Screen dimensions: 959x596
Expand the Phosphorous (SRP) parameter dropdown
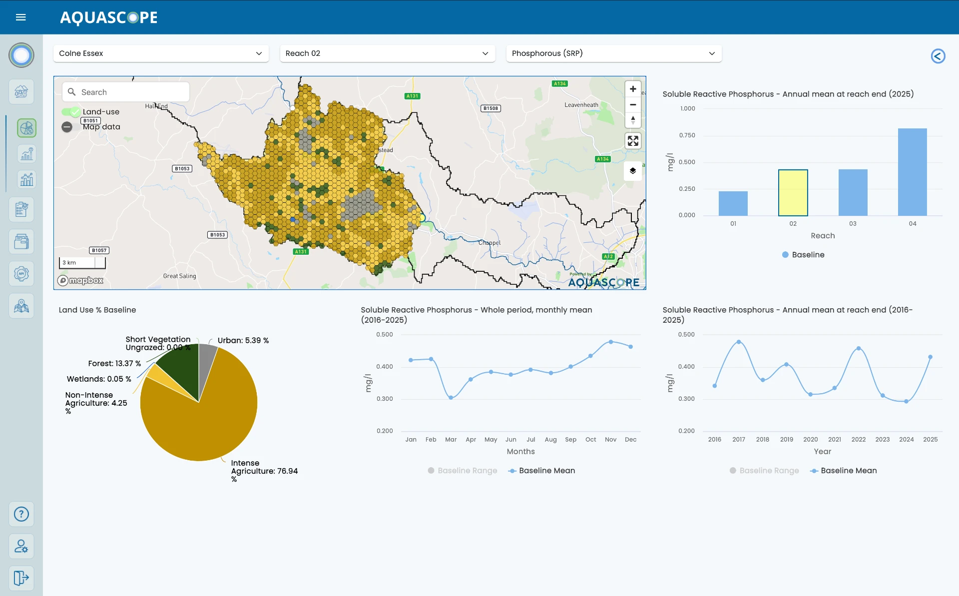pyautogui.click(x=614, y=53)
